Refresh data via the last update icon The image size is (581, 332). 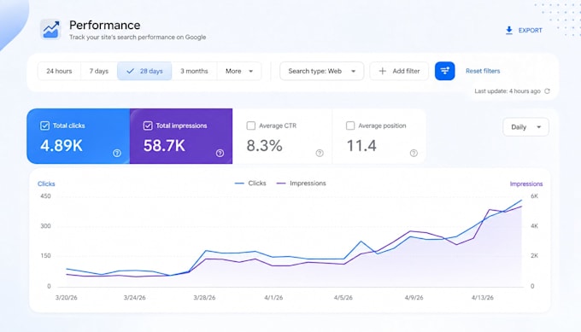click(x=548, y=91)
